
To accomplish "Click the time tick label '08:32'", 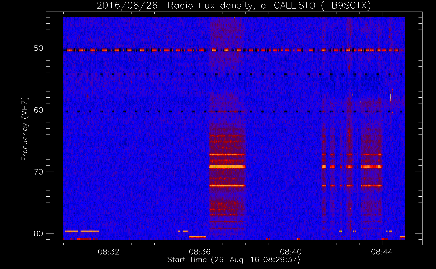I will [x=109, y=252].
